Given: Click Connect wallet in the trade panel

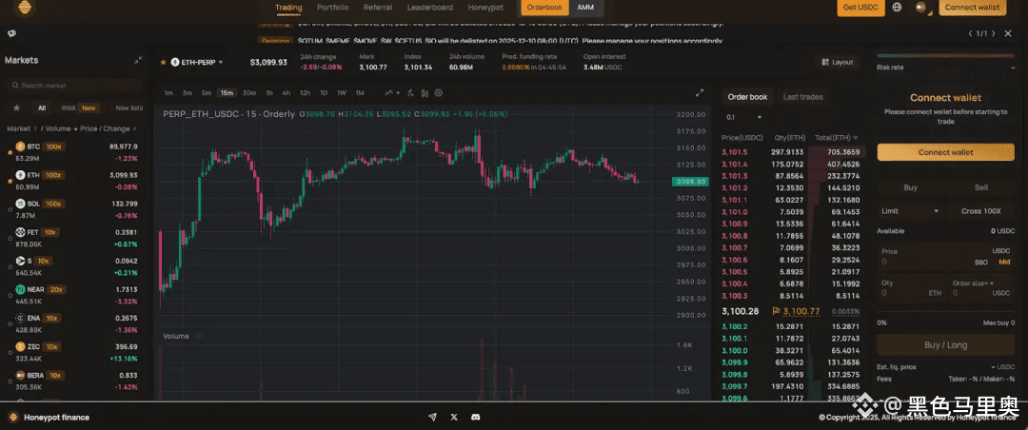Looking at the screenshot, I should (945, 152).
